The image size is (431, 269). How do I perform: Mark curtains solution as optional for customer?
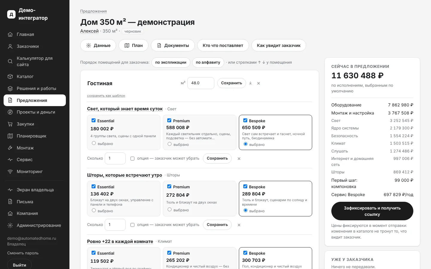click(132, 225)
